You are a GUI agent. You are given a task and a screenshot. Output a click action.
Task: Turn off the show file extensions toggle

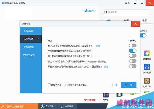coord(133,51)
